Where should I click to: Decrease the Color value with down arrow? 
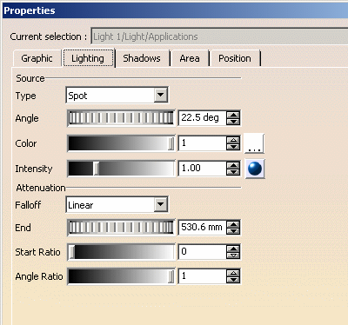click(233, 147)
